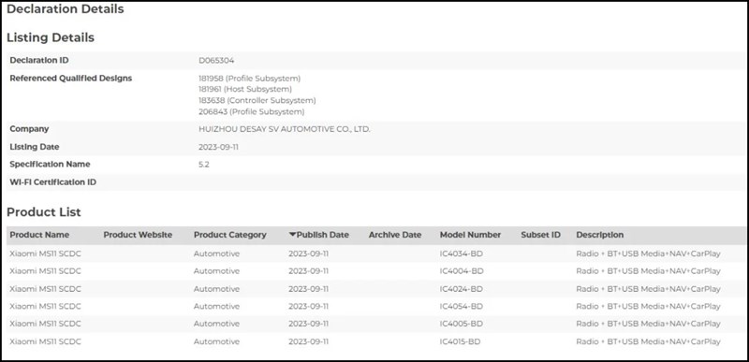
Task: Click description text in IC4034-BD row
Action: tap(648, 253)
